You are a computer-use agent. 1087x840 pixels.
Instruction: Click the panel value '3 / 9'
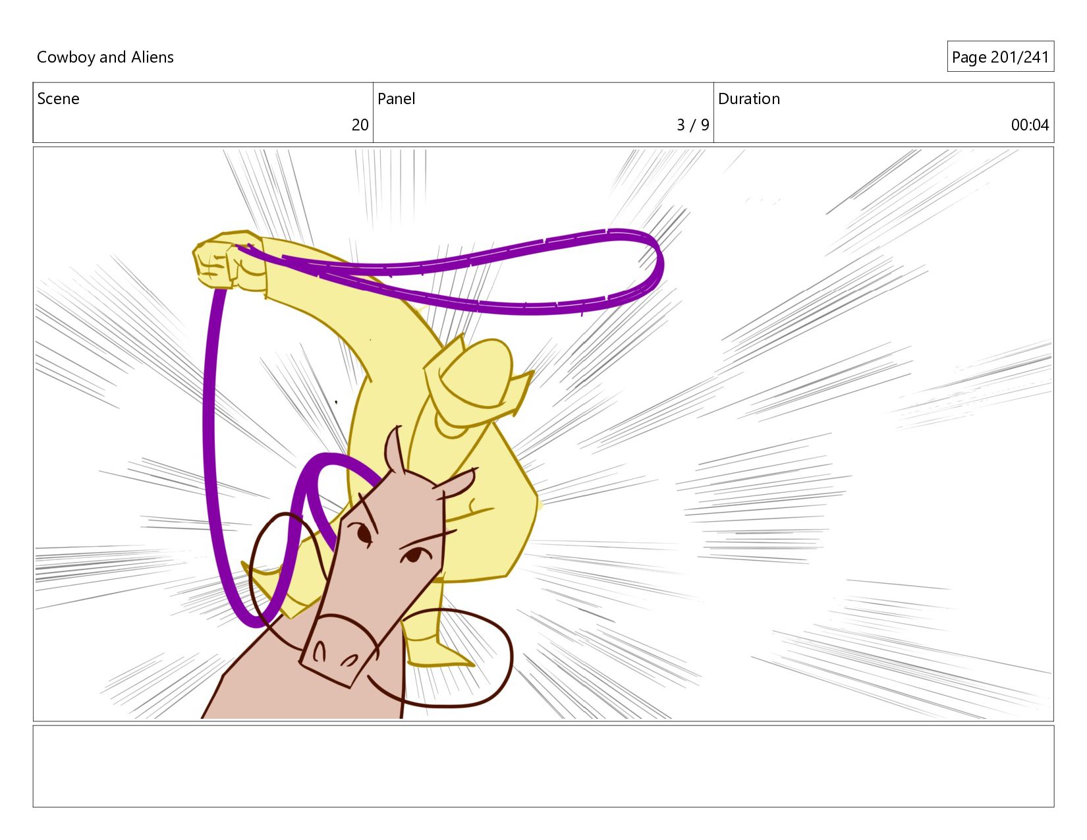tap(692, 125)
